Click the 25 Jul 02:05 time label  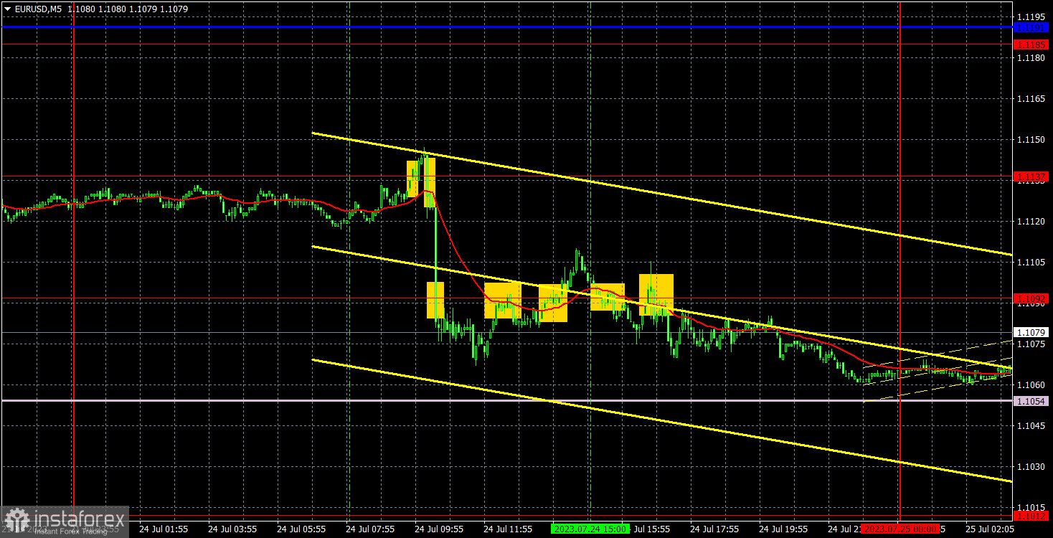(x=990, y=529)
